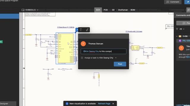Click the 5V Switch with 2.2A Limit title
The image size is (190, 106).
pos(134,32)
